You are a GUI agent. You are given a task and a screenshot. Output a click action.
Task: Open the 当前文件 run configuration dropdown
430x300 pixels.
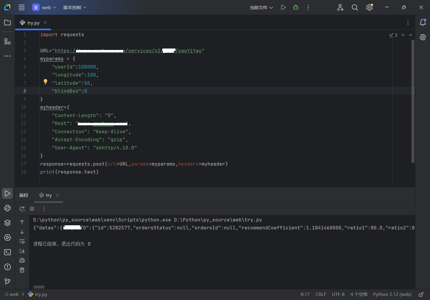click(x=261, y=7)
